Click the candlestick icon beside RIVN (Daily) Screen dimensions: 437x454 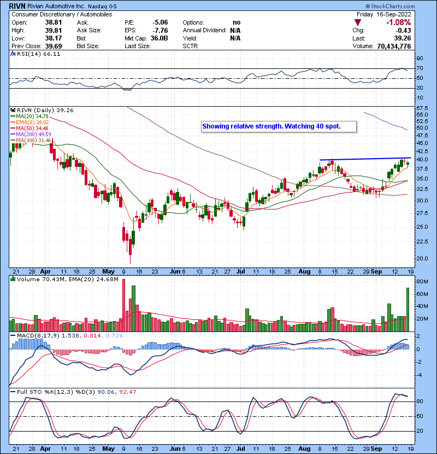(13, 110)
